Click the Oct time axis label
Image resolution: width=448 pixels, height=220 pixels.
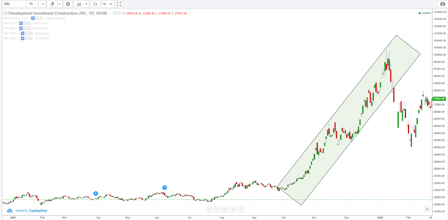(284, 217)
